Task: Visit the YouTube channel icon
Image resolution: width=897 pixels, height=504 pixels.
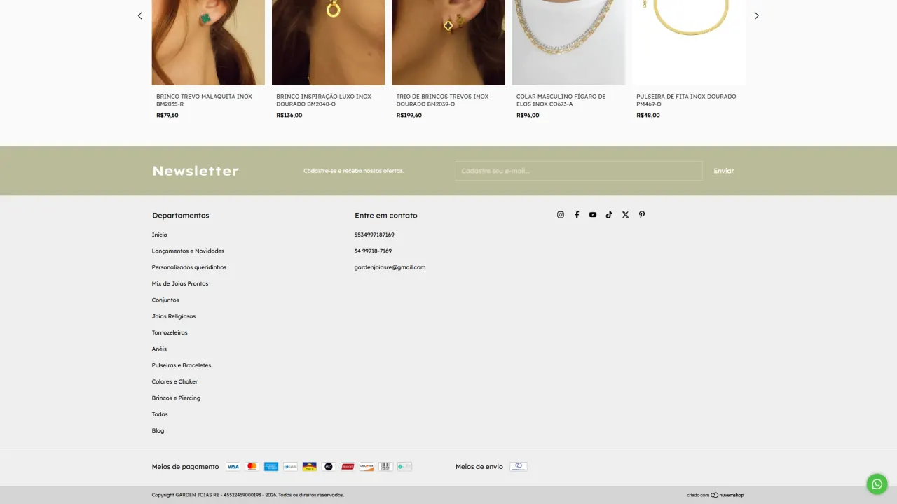Action: pyautogui.click(x=593, y=215)
